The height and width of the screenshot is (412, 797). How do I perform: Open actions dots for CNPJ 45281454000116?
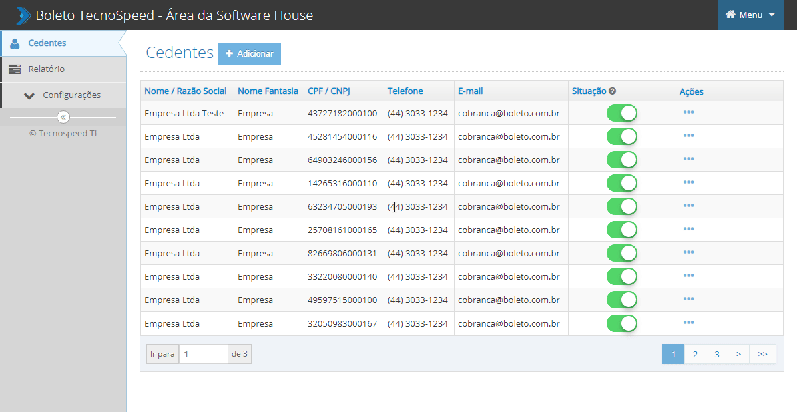click(x=688, y=136)
